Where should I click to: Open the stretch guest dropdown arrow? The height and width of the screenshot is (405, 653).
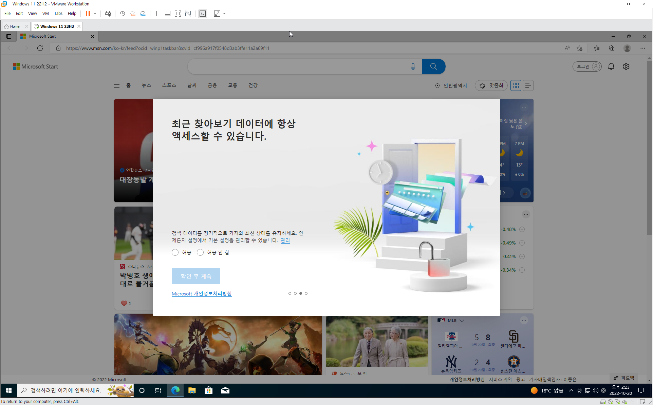224,14
